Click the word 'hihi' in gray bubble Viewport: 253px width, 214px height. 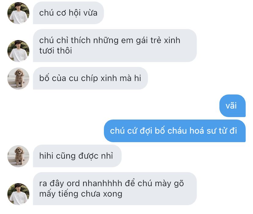[46, 156]
